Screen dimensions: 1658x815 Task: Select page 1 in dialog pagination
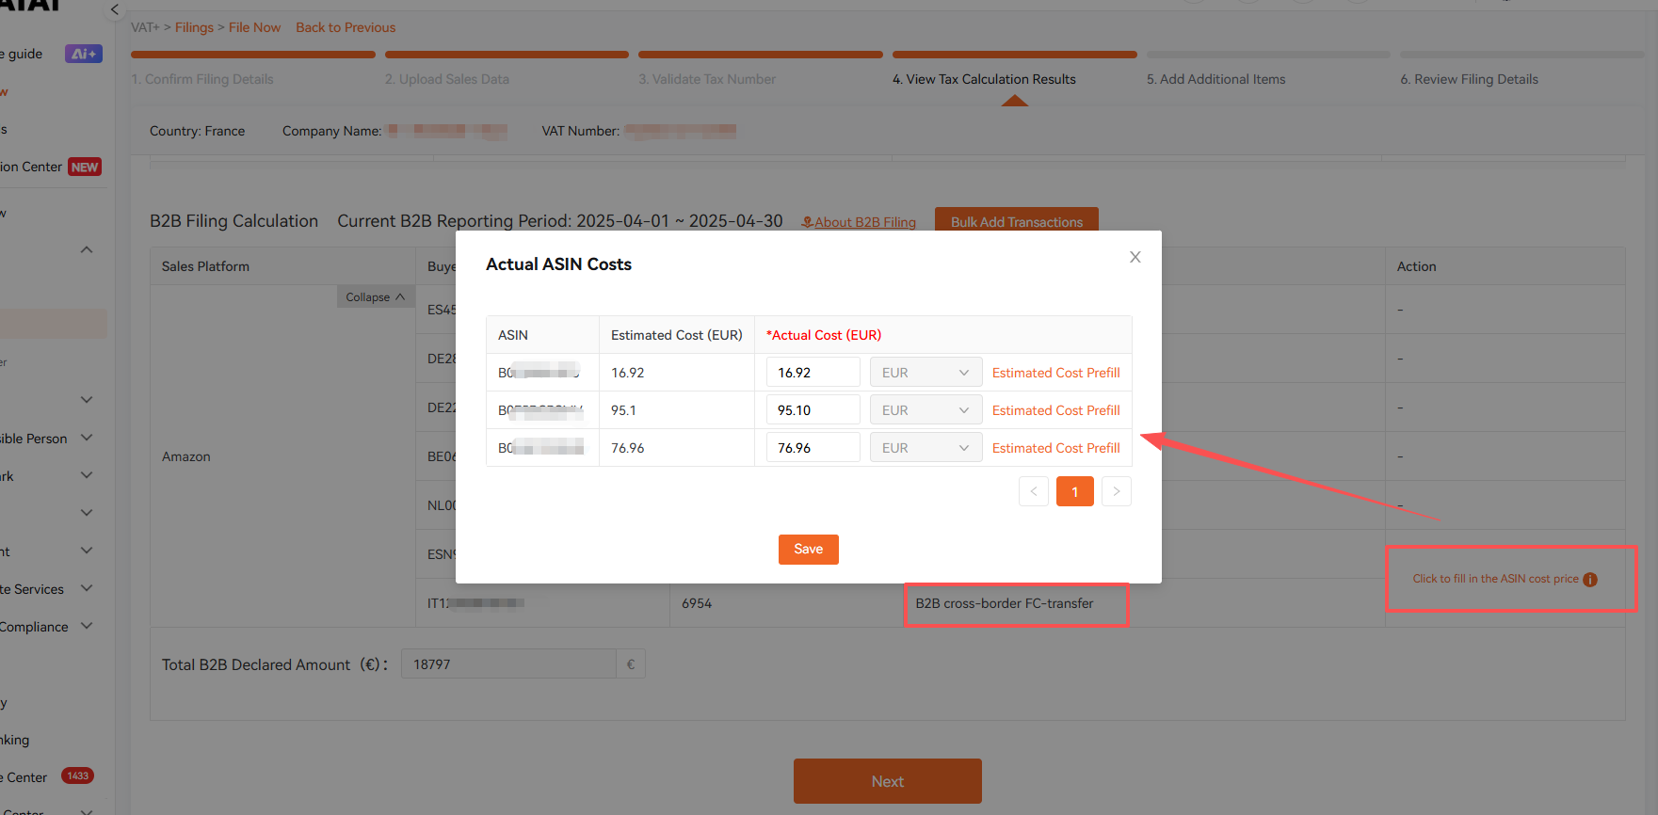point(1075,491)
